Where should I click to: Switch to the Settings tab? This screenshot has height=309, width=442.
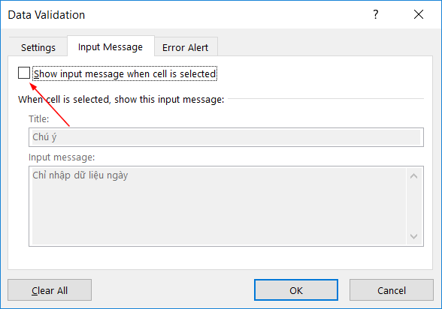(x=38, y=47)
